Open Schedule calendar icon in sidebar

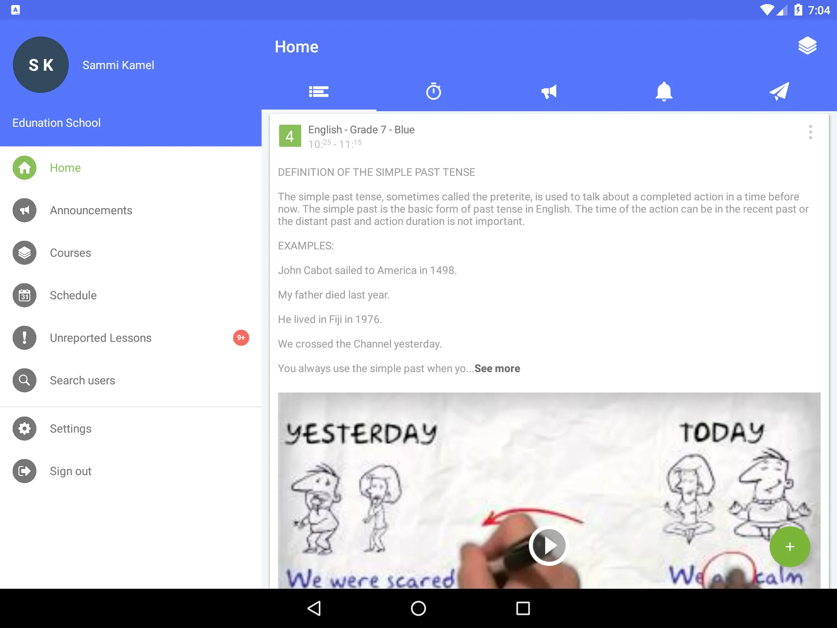click(25, 295)
